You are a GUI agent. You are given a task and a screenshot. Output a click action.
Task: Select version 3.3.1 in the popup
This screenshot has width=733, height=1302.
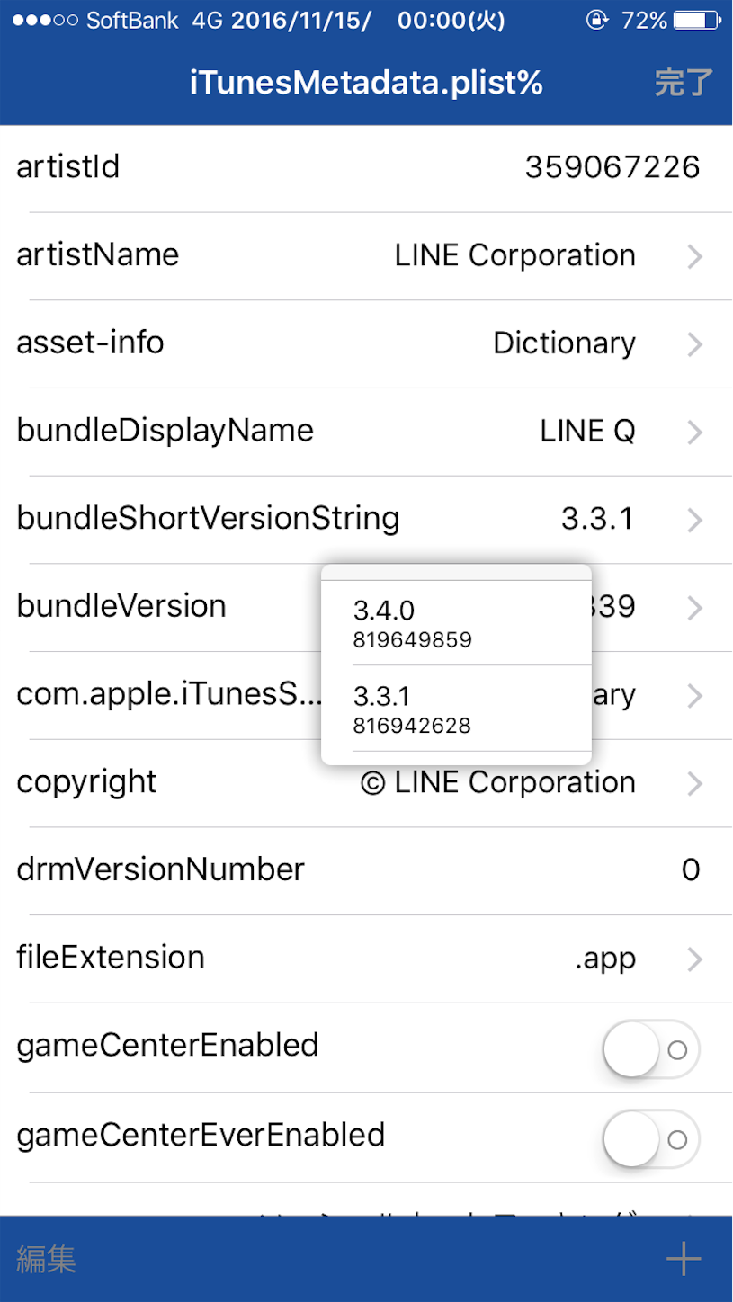pos(456,709)
